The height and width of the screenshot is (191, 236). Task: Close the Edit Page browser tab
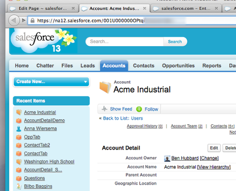point(73,8)
